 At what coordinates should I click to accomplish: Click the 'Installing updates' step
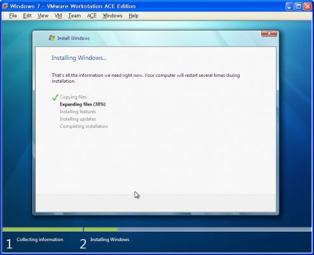pyautogui.click(x=78, y=119)
